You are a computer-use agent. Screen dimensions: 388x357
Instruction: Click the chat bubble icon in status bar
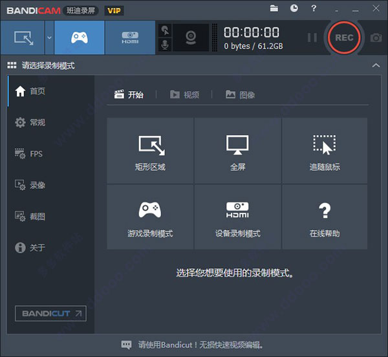[127, 345]
